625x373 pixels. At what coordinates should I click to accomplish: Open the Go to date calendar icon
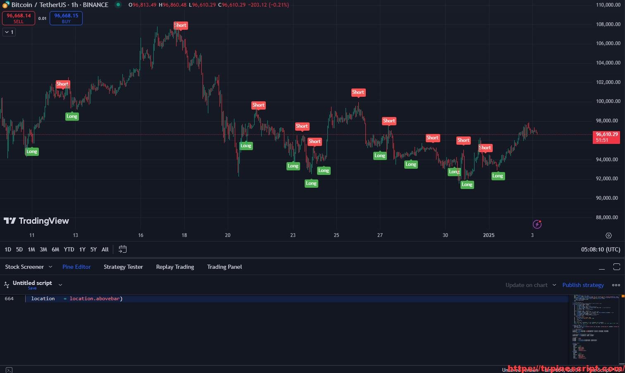pyautogui.click(x=122, y=249)
